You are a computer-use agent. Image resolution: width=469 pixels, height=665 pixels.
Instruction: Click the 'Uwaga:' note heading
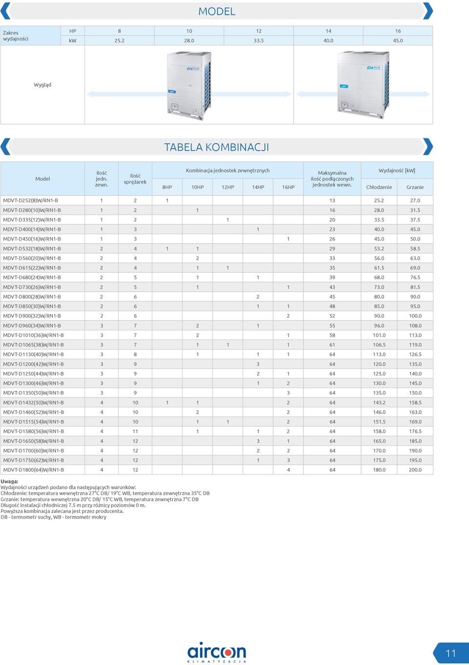click(9, 482)
